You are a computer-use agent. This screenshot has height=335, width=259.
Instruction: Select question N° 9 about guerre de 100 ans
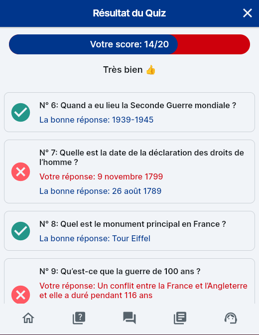coord(120,271)
